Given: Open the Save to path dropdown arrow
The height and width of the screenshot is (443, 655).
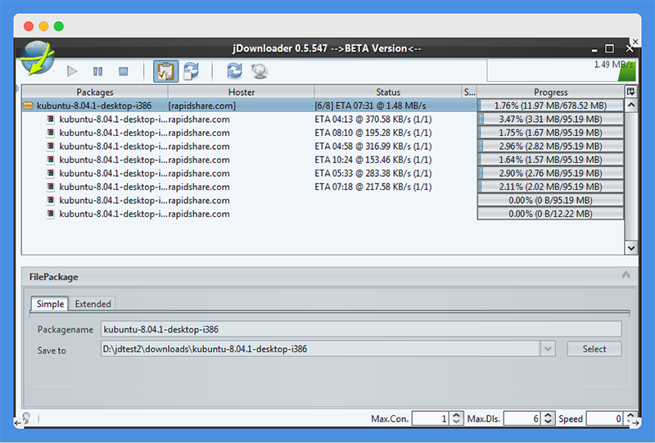Looking at the screenshot, I should click(x=548, y=349).
